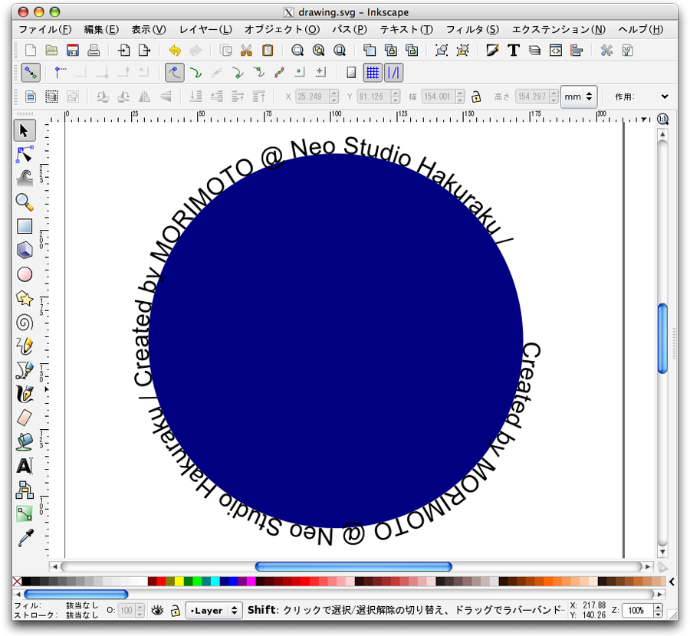Step the width (幅) value spinner
The image size is (690, 636).
click(460, 97)
